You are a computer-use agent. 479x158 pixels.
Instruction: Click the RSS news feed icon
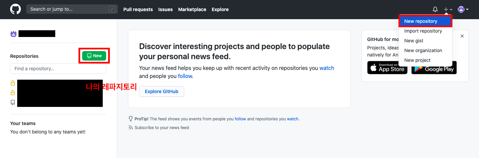pos(131,128)
